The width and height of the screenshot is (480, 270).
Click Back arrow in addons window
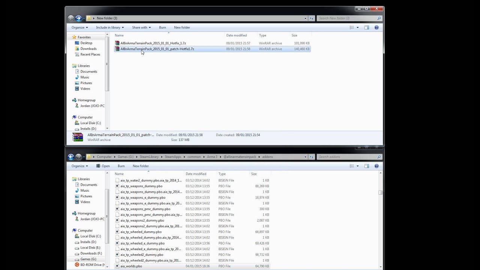click(71, 157)
